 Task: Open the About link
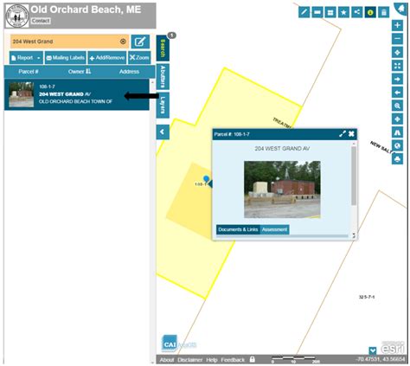point(167,360)
